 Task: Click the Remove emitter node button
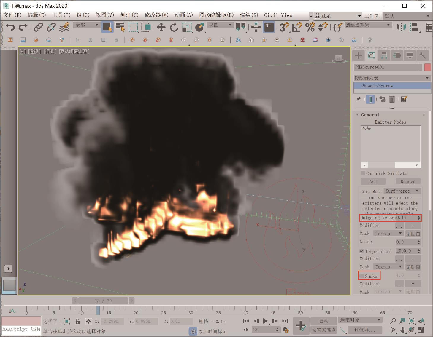tap(408, 181)
